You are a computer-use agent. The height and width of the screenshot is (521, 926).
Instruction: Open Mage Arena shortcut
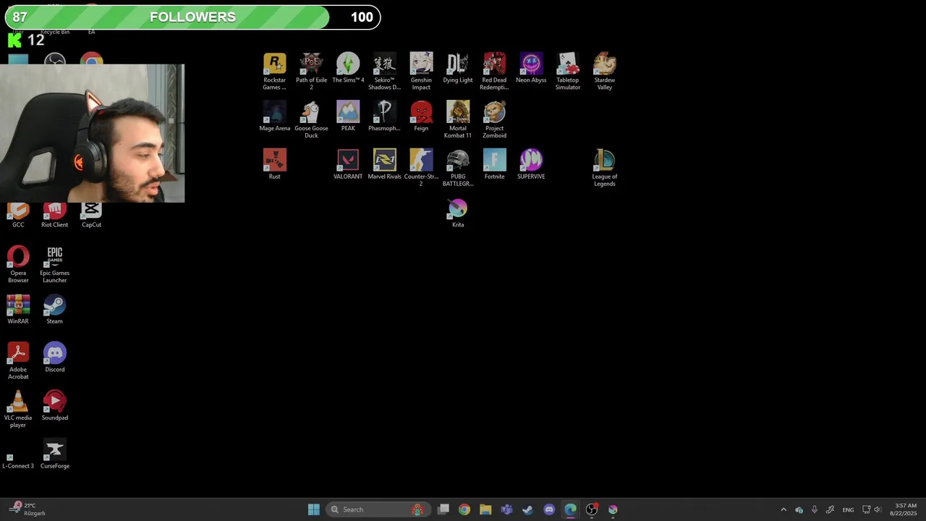[x=274, y=117]
